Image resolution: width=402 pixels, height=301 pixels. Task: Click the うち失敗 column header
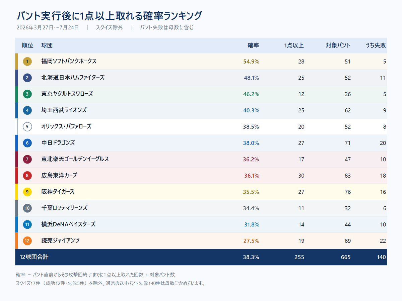[x=376, y=45]
